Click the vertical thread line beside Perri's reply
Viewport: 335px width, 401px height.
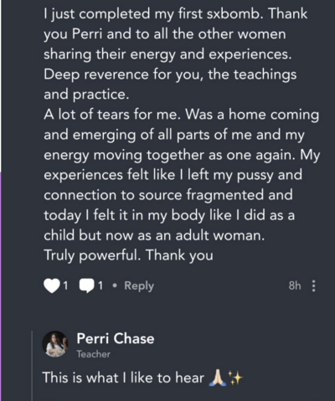click(x=32, y=366)
